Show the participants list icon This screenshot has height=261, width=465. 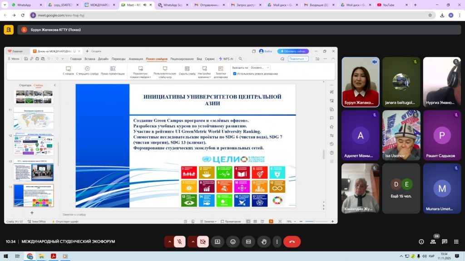tap(433, 242)
